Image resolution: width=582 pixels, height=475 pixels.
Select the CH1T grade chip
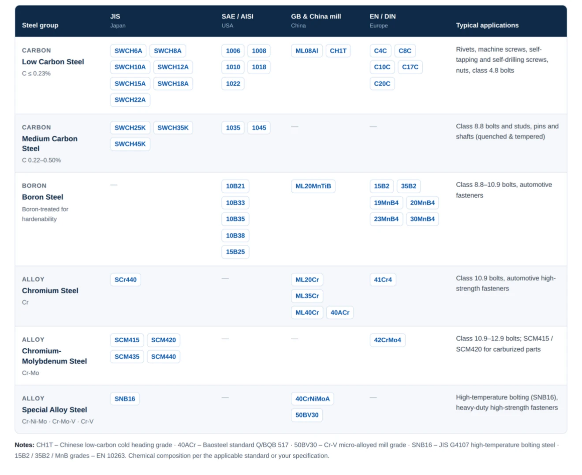(x=338, y=51)
